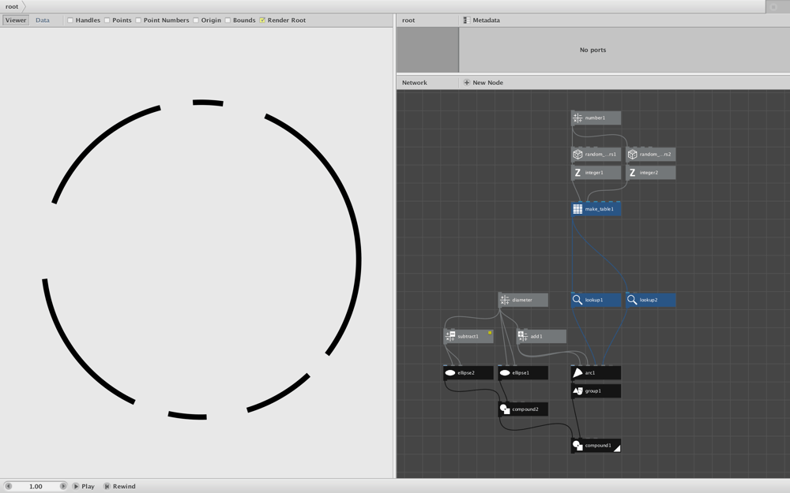Click the compound1 node icon
This screenshot has height=493, width=790.
tap(577, 445)
